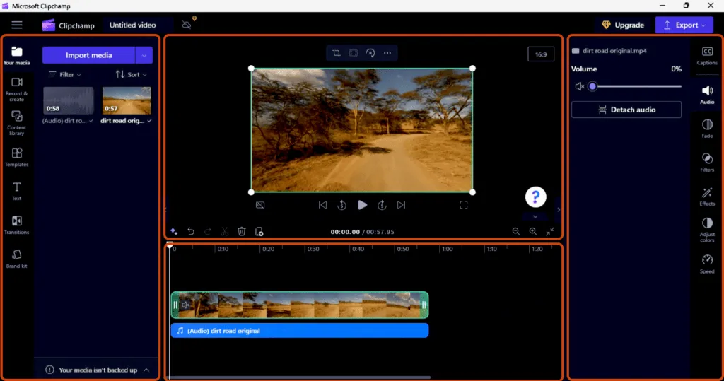Open the hamburger main menu

tap(17, 25)
